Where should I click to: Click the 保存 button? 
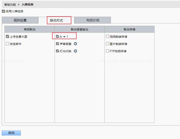(x=11, y=133)
